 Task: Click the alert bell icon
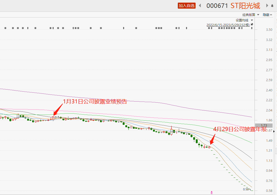(272, 5)
